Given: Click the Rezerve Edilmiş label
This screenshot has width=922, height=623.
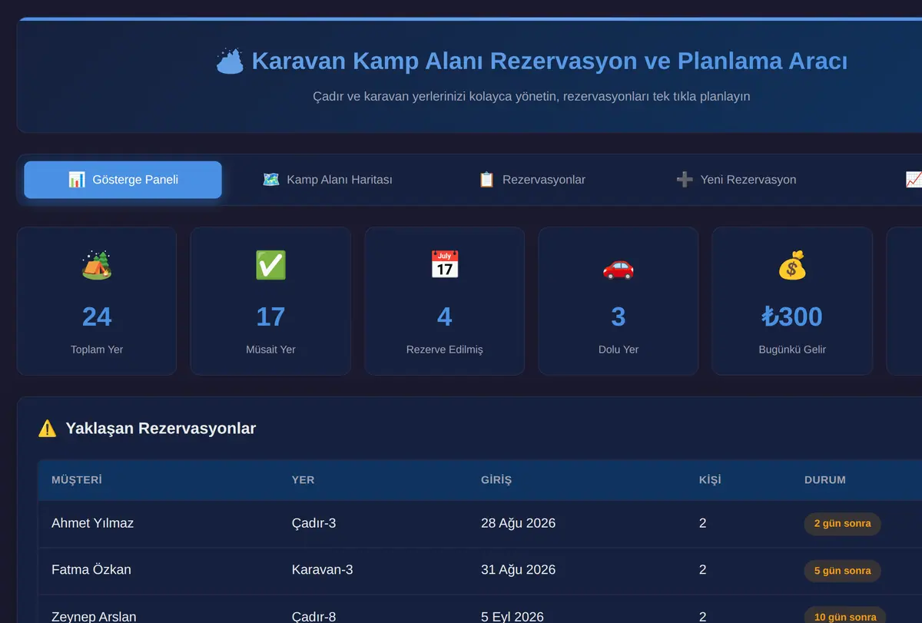Looking at the screenshot, I should [444, 350].
